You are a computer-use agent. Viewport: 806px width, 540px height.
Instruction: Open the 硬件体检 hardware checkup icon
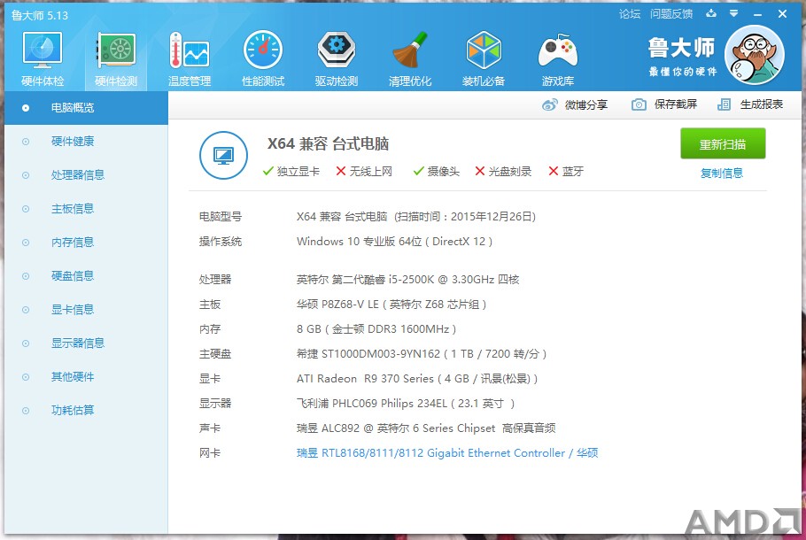(43, 58)
